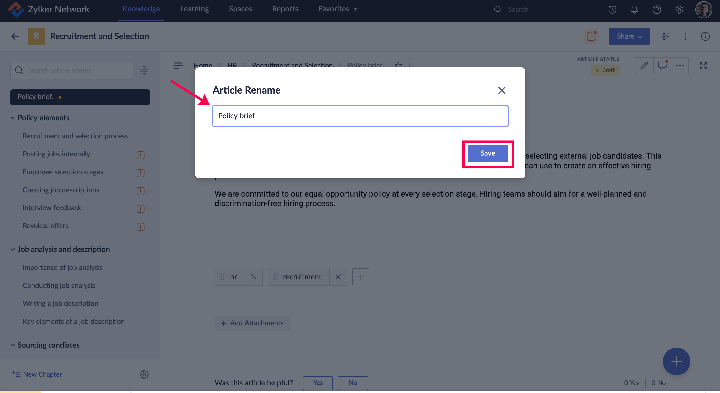Vote No on article helpfulness

pos(353,383)
